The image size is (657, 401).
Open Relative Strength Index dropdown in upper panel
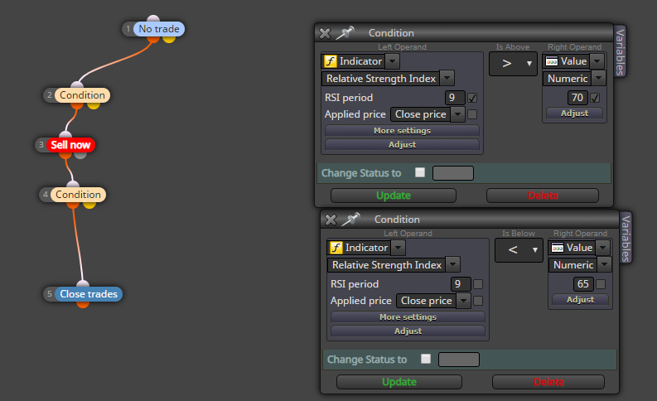(x=447, y=79)
